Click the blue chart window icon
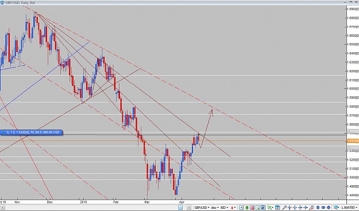This screenshot has height=211, width=359. 263,208
